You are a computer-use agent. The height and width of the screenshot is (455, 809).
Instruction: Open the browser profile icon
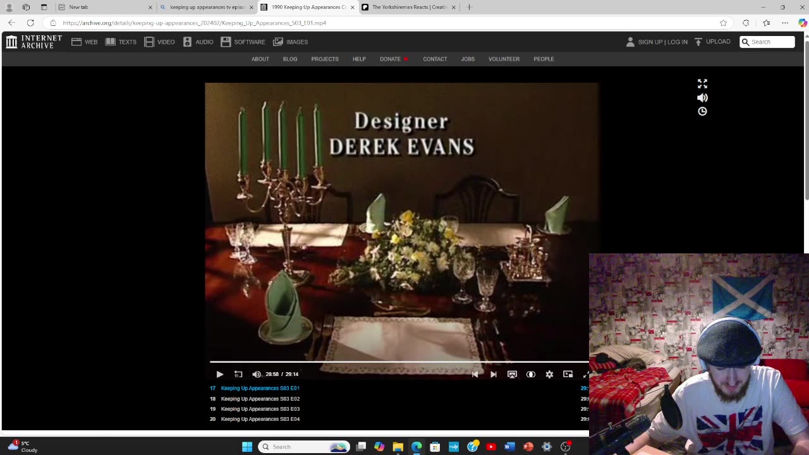coord(9,7)
